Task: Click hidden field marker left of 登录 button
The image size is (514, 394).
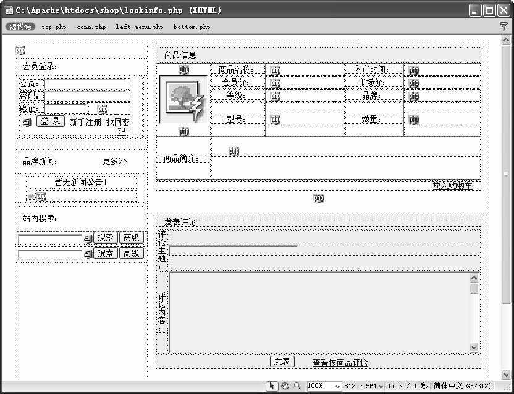Action: point(27,123)
